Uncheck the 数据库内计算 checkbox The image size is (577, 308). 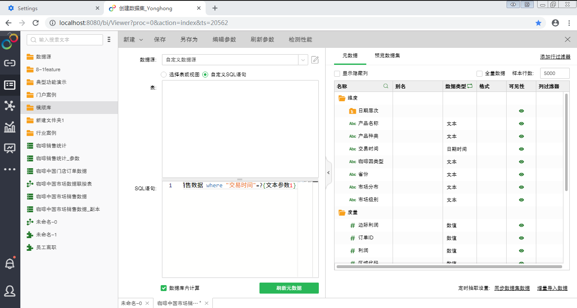point(164,288)
